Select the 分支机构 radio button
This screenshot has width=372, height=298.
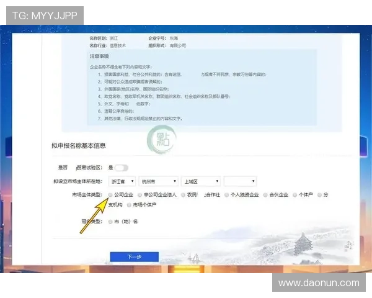[x=319, y=195]
